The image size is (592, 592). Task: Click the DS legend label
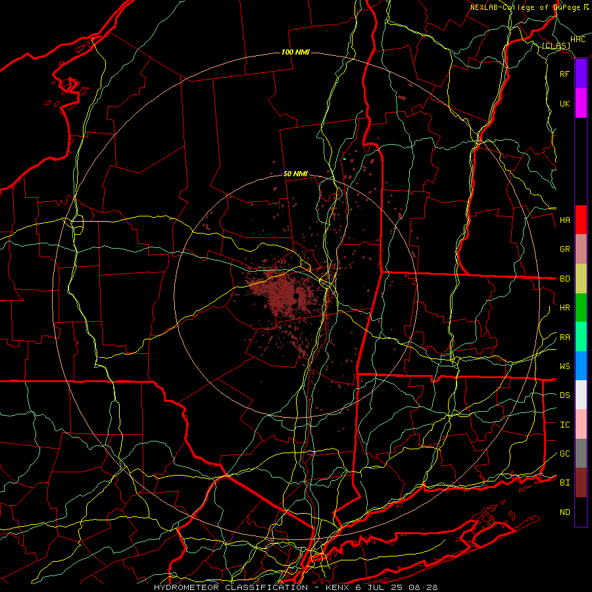click(564, 395)
